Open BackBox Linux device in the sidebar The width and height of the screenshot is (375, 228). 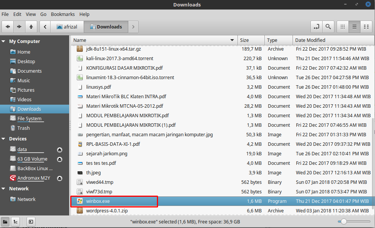click(35, 169)
